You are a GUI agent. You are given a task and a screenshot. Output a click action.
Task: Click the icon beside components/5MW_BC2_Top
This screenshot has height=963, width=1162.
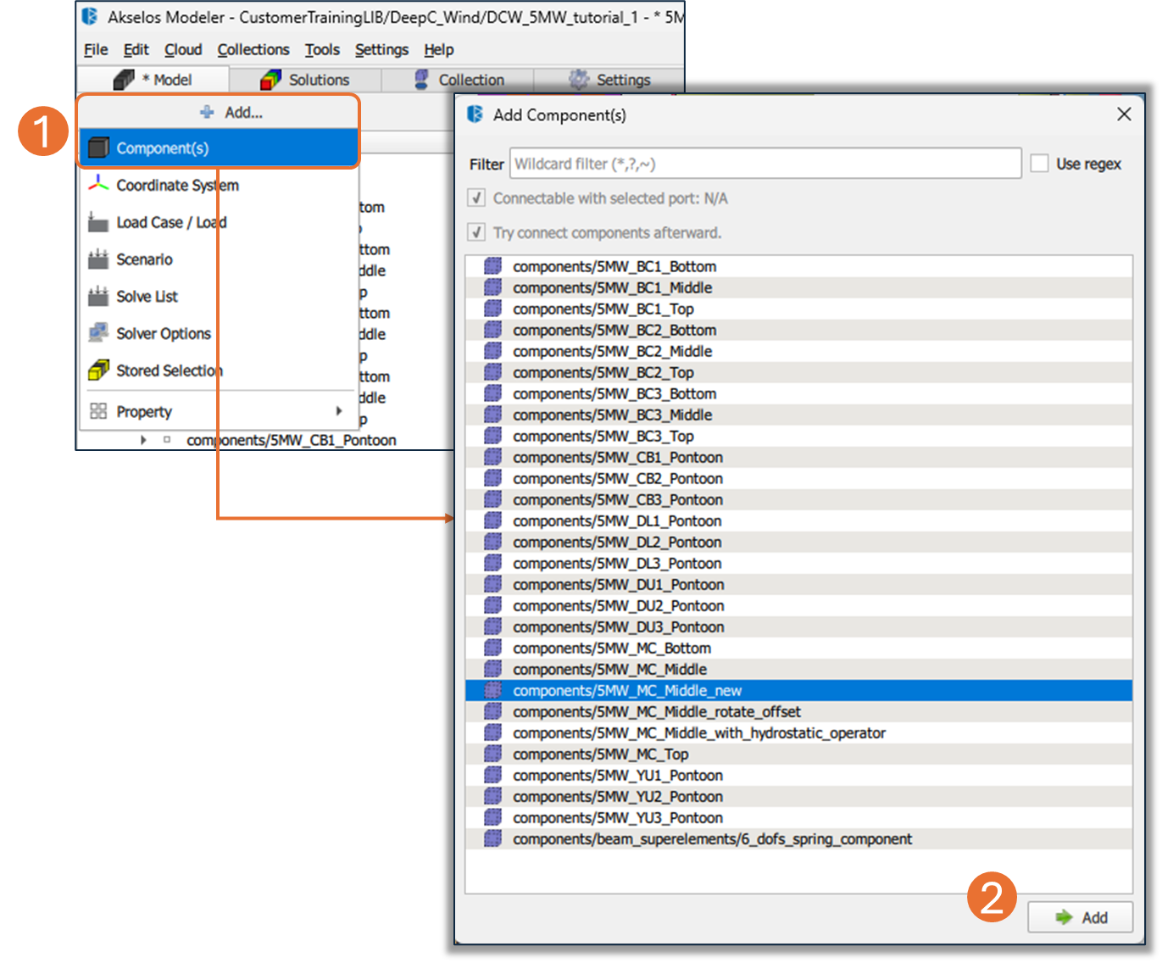[x=492, y=372]
